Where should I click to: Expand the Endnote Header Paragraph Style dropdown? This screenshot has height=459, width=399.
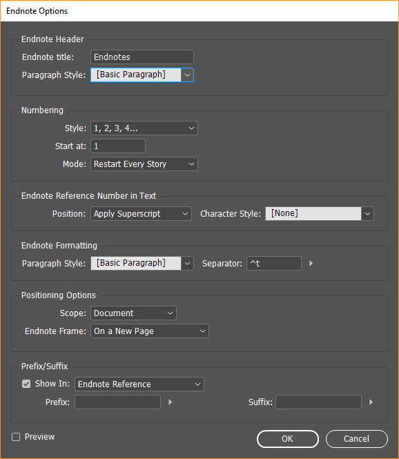pyautogui.click(x=142, y=75)
